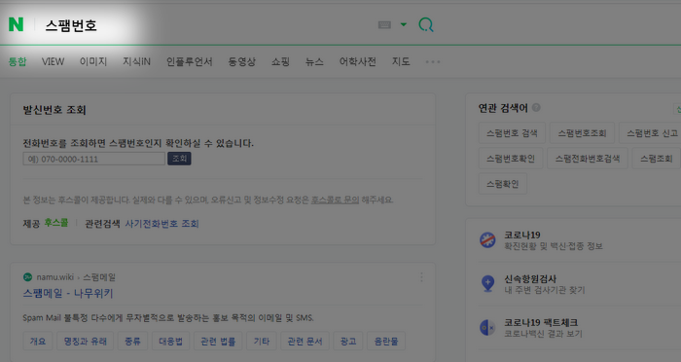Select related search 스팸번호확인
681x362 pixels.
tap(511, 159)
